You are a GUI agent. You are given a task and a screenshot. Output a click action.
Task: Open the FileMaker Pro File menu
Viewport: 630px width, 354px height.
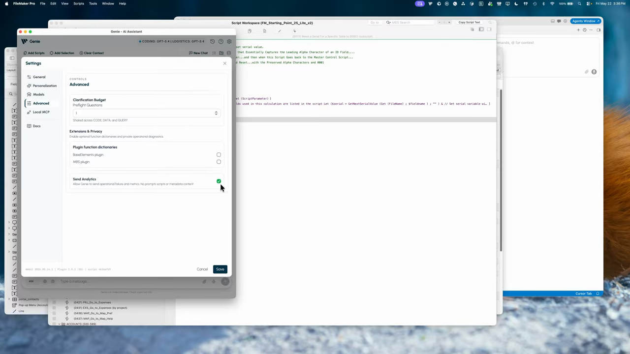tap(43, 3)
